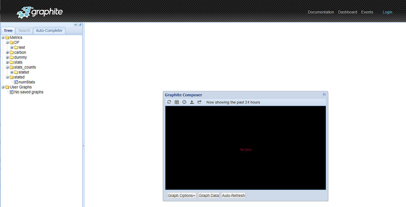Toggle the Auto-Refresh button
Screen dimensions: 406x207
233,195
